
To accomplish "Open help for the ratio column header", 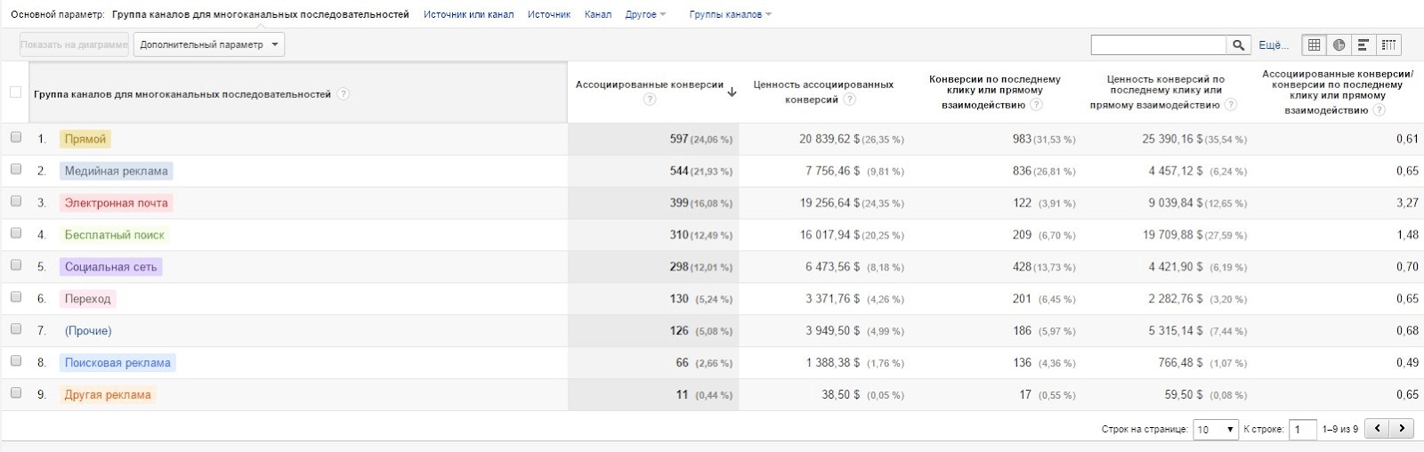I will pos(1379,110).
